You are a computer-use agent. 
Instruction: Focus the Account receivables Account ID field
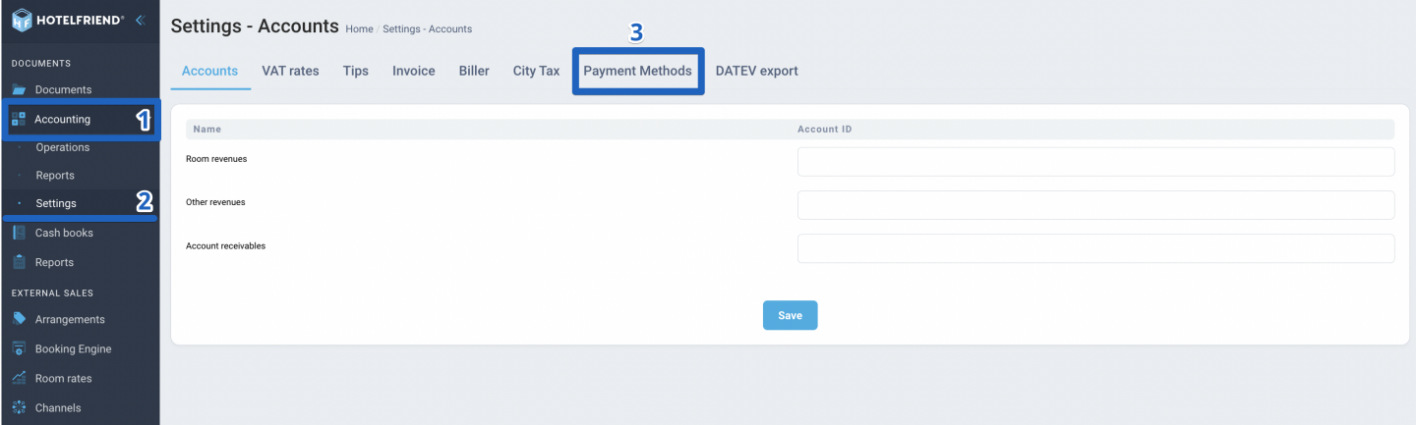click(x=1096, y=248)
